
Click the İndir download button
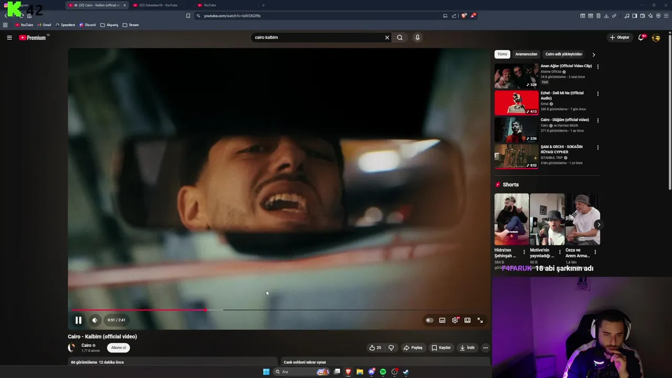pyautogui.click(x=467, y=348)
